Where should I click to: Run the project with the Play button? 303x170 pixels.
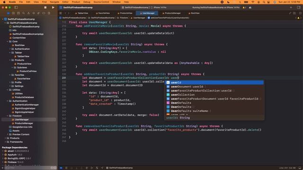tap(53, 8)
